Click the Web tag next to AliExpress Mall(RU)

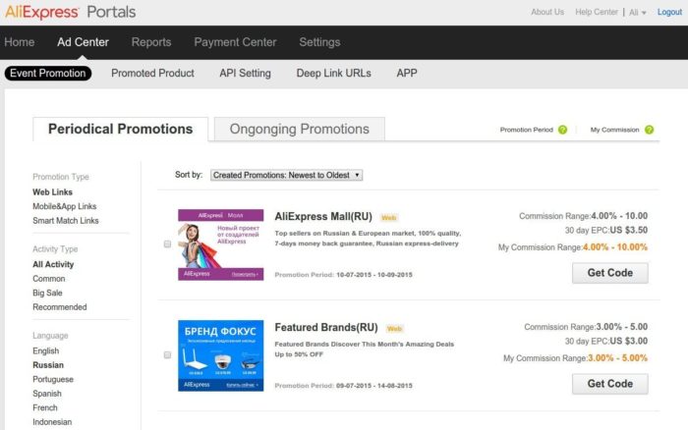coord(389,217)
